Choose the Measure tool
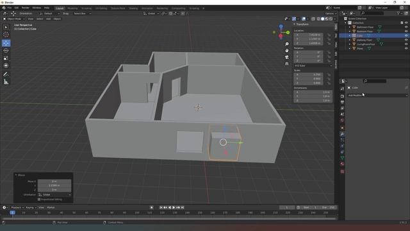410x231 pixels. pos(6,82)
